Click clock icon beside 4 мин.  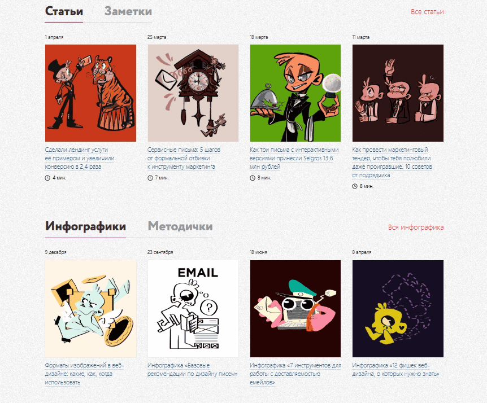(47, 178)
